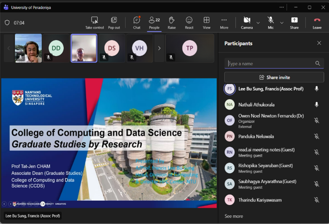Select participant name Nathali Athukorala
329x224 pixels.
(256, 105)
